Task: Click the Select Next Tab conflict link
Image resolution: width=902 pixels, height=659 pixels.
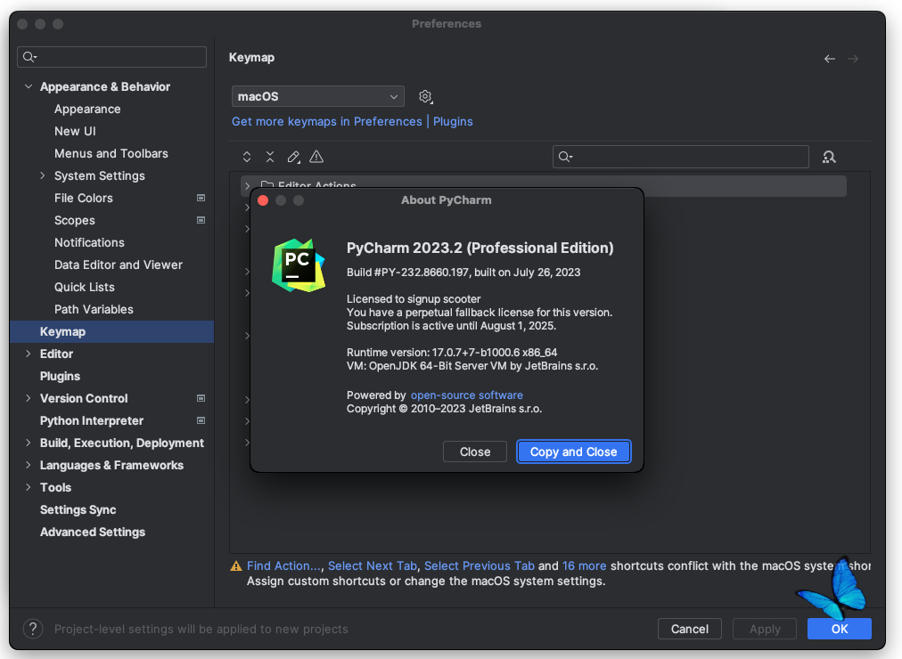Action: click(373, 565)
